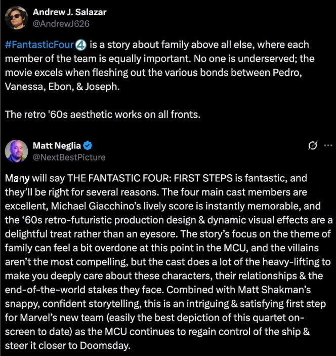Open the Grok explain icon on Matt Neglia's post
Viewport: 336px width, 356px height.
[x=313, y=145]
